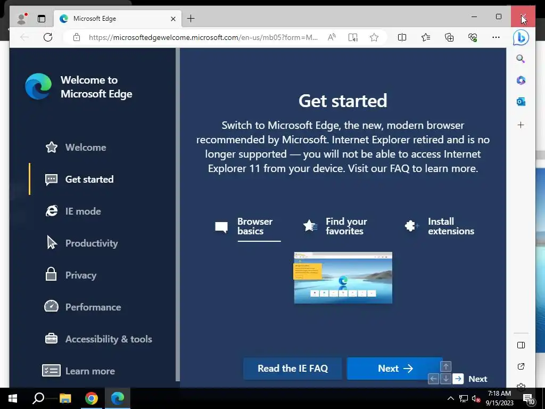Image resolution: width=545 pixels, height=409 pixels.
Task: Go to IE mode section
Action: click(73, 211)
